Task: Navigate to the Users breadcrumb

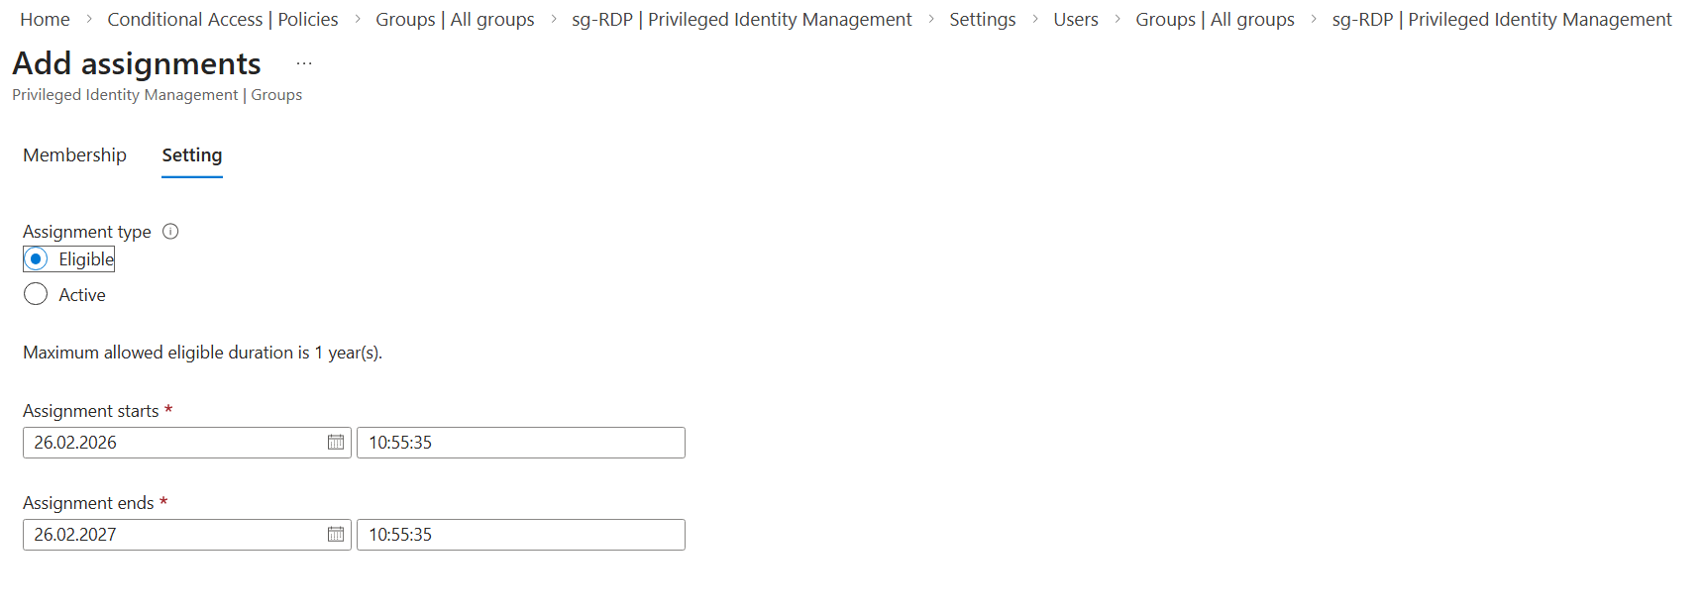Action: tap(1075, 20)
